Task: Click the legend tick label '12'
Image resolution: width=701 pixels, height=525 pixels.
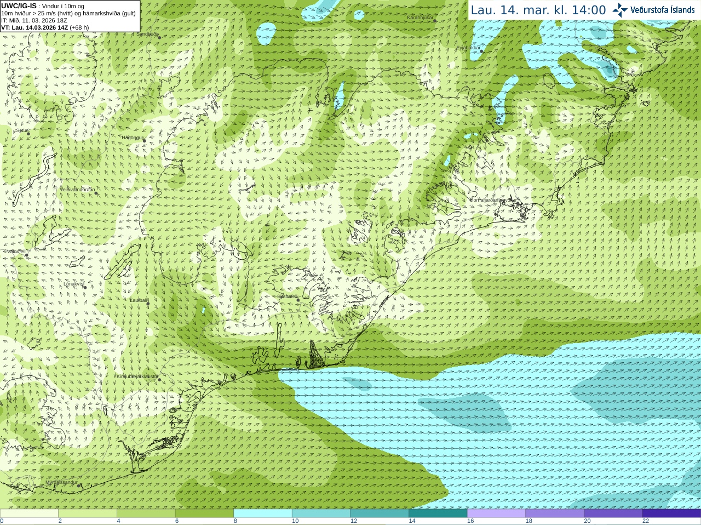Action: point(354,521)
